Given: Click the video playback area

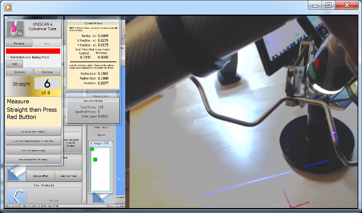Looking at the screenshot, I should click(x=242, y=112).
